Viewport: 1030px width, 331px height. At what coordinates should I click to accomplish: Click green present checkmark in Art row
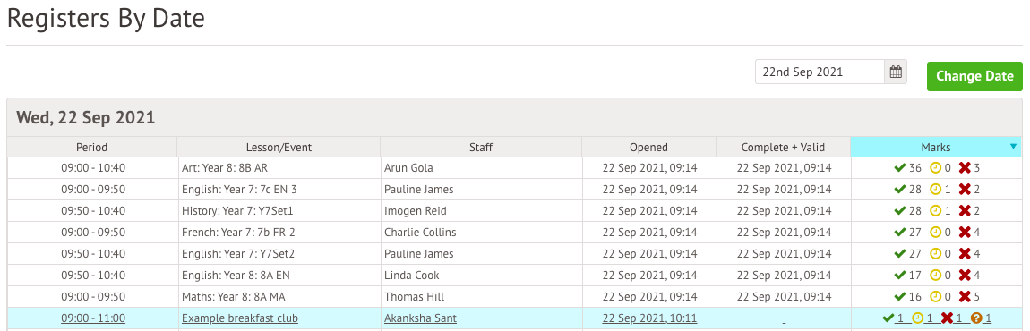(x=899, y=168)
